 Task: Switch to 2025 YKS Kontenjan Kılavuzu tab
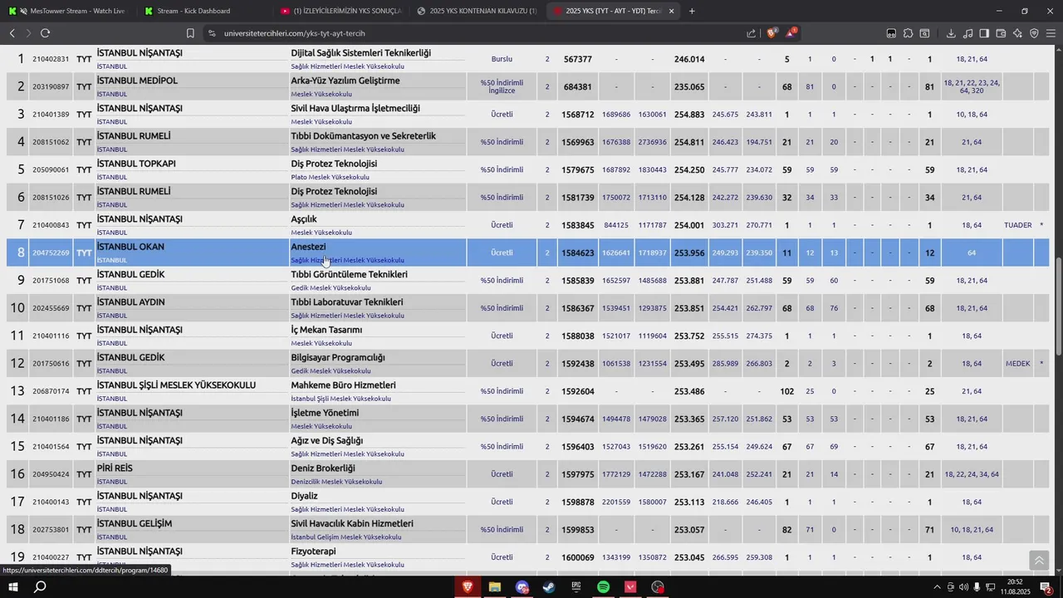click(x=478, y=11)
